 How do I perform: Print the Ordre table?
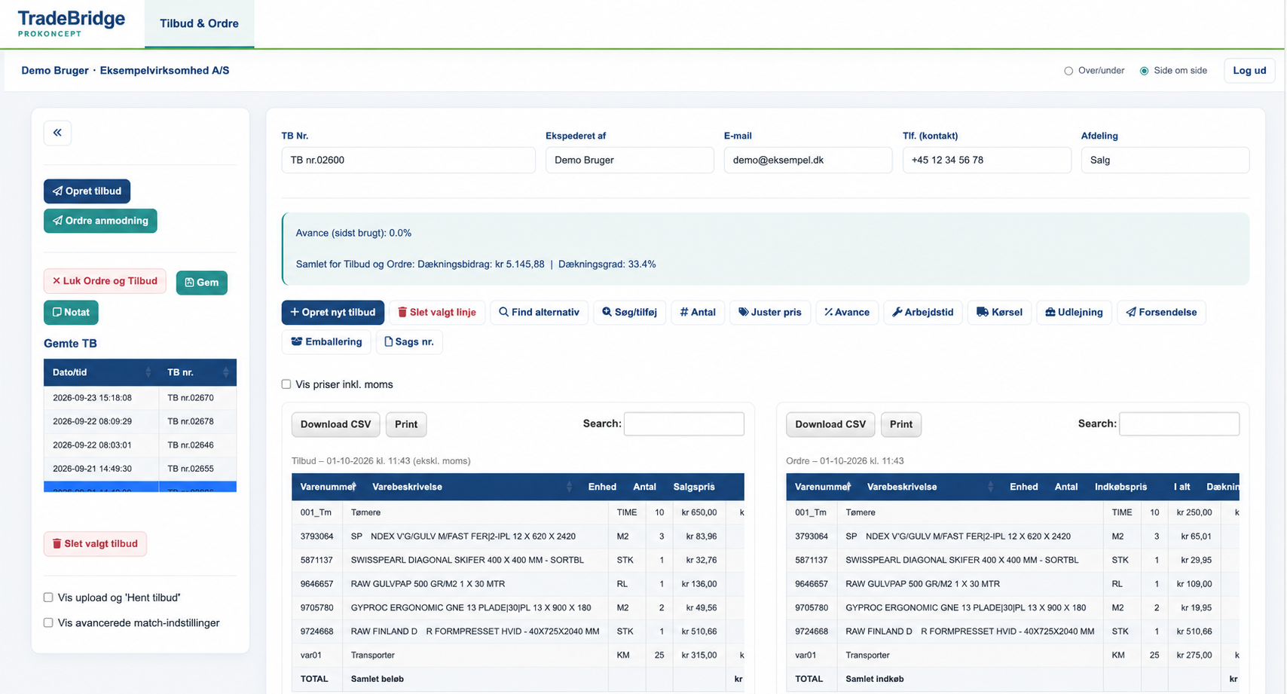click(x=901, y=424)
